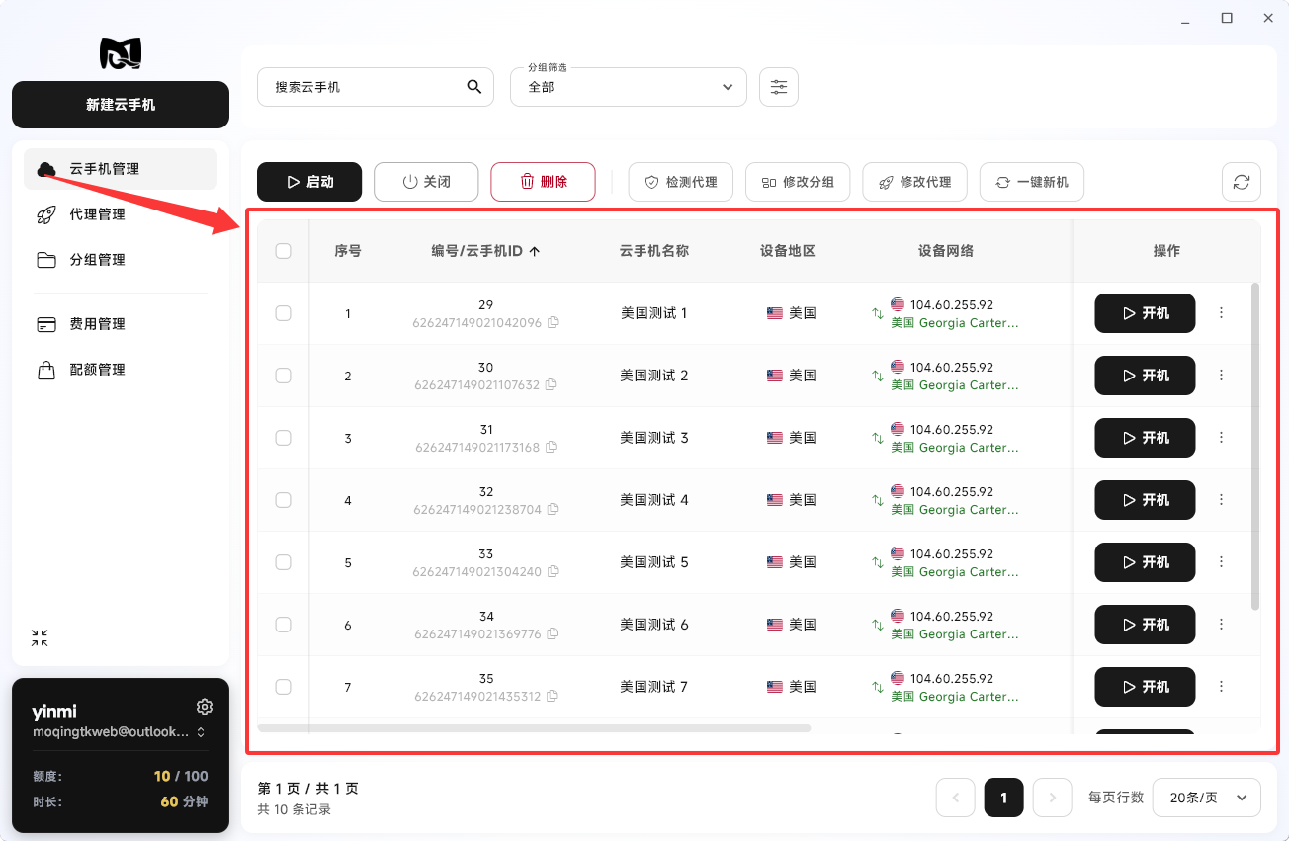Open more options for 美国测试 7

(1221, 687)
